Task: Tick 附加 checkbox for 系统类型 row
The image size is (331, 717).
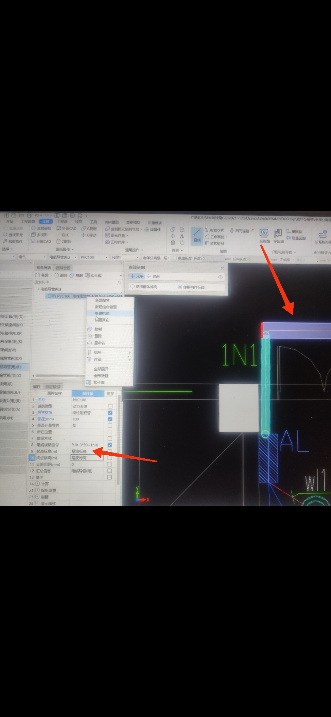Action: tap(110, 406)
